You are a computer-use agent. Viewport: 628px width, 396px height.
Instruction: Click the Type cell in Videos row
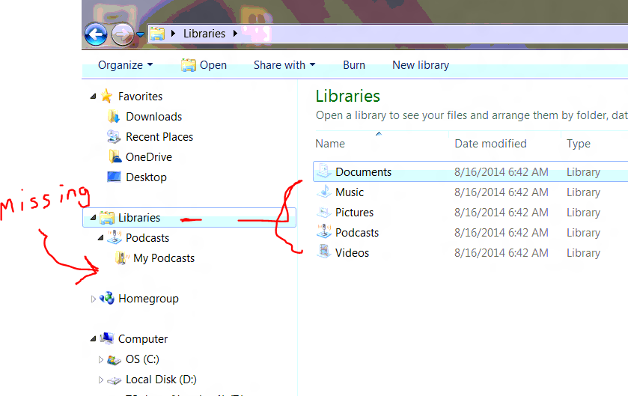tap(583, 253)
